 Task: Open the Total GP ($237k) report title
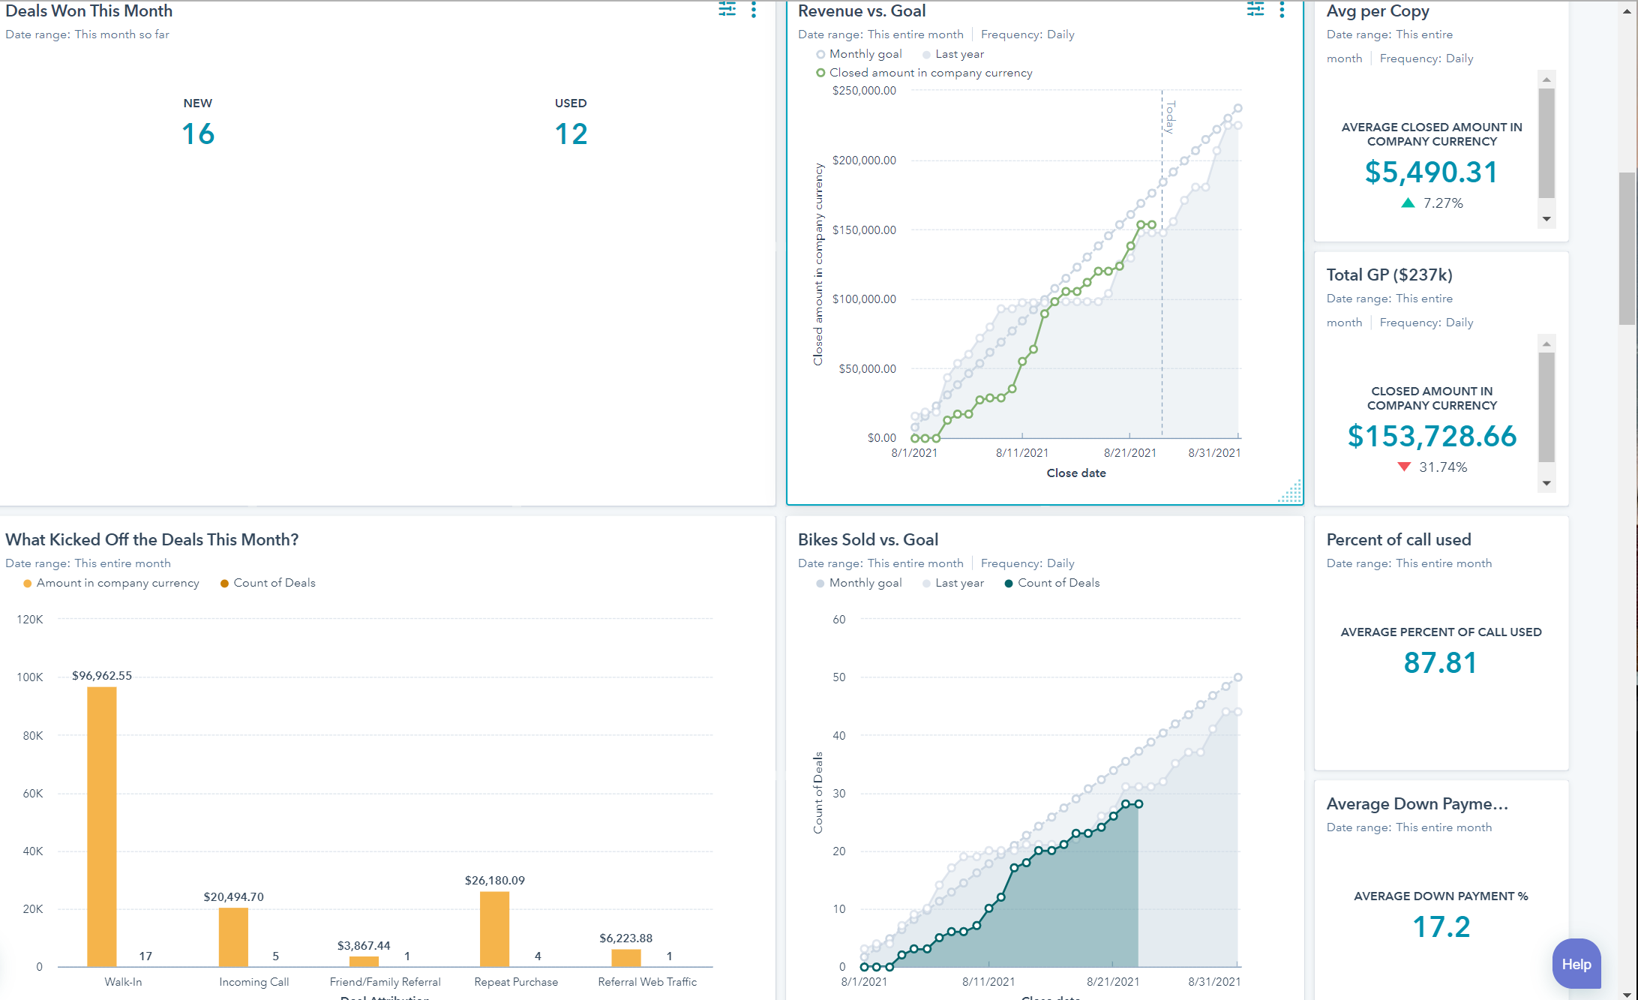click(1390, 275)
